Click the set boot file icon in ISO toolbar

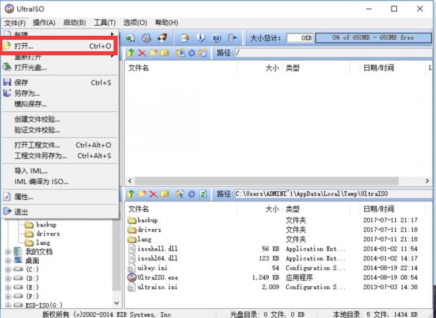click(x=203, y=53)
